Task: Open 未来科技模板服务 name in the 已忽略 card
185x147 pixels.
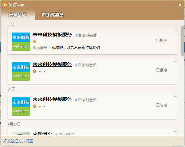Action: (52, 99)
